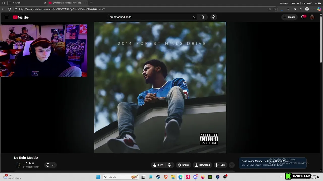Click 8.18M subscribers text
Screen dimensions: 323x181
(x=31, y=167)
